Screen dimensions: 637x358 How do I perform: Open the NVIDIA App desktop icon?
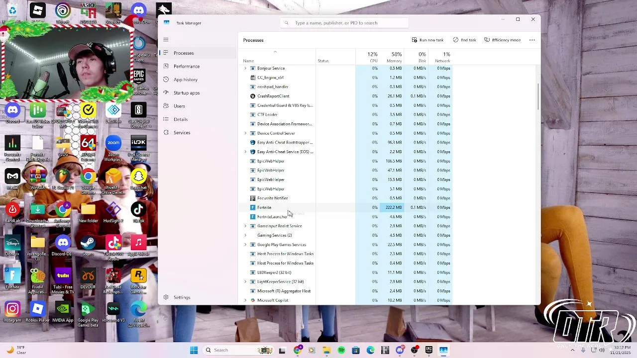pyautogui.click(x=63, y=312)
